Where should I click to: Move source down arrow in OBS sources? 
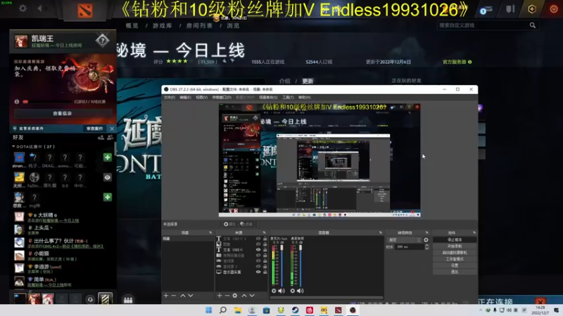(252, 296)
